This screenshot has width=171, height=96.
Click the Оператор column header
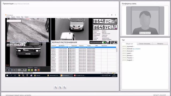(x=81, y=46)
